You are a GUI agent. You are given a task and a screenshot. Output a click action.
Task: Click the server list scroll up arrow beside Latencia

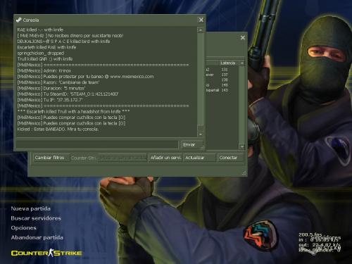coord(242,63)
